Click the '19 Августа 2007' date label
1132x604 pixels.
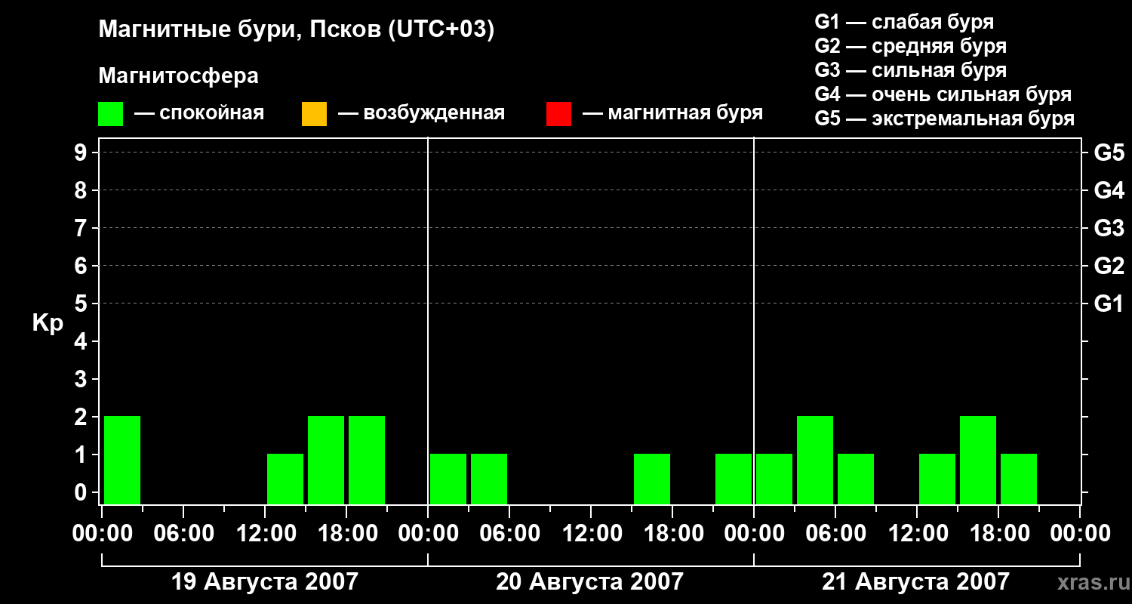pos(265,581)
